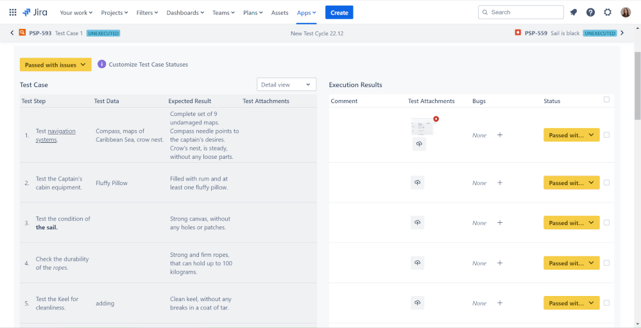641x328 pixels.
Task: Open the Plans menu
Action: point(253,13)
